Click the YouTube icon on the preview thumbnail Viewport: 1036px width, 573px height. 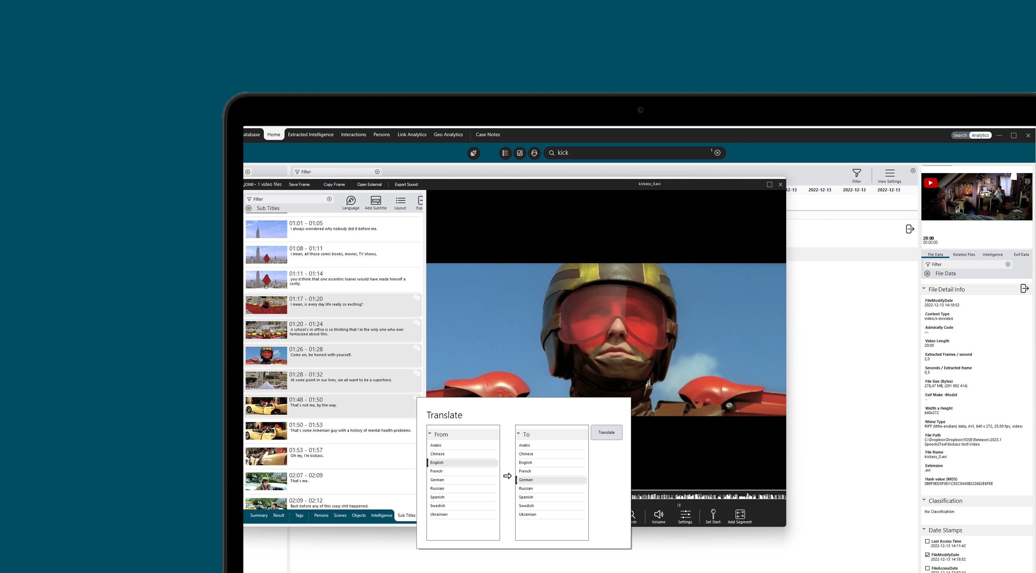pos(930,183)
